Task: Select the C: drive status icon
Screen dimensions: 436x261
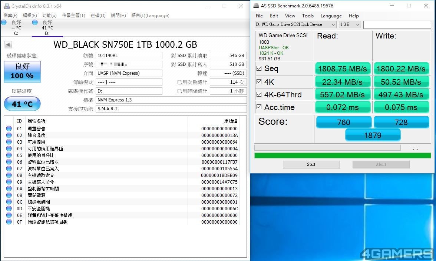Action: tap(4, 23)
